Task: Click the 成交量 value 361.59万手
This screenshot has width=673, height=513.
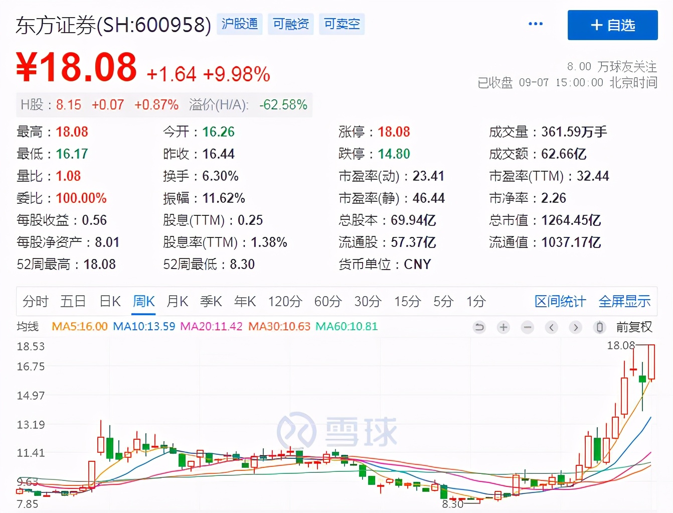Action: 574,132
